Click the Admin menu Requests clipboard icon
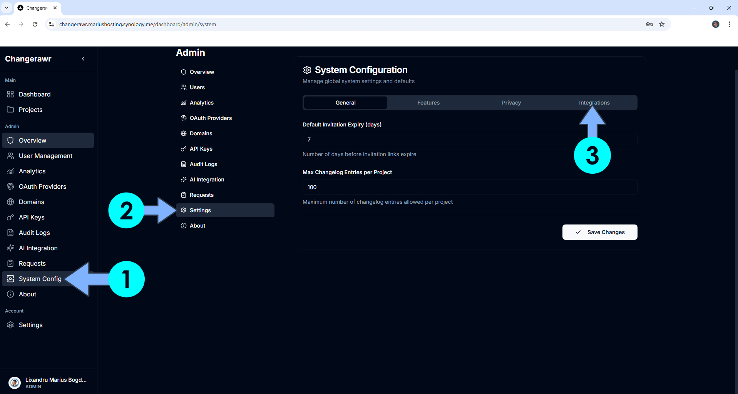Screen dimensions: 738x394 [x=184, y=195]
